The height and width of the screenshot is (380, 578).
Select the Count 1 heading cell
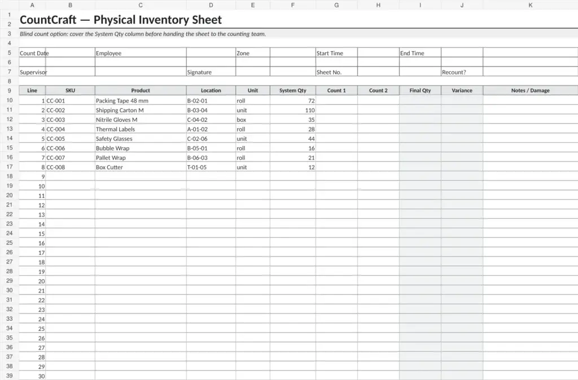[336, 90]
